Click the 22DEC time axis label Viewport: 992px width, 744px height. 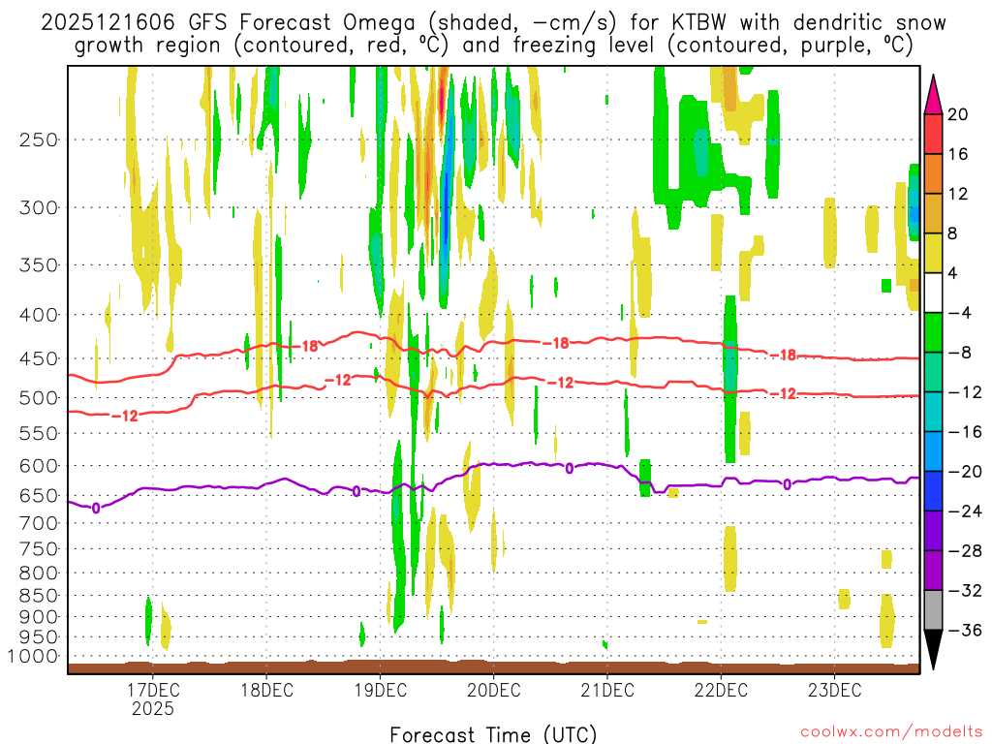pos(721,690)
